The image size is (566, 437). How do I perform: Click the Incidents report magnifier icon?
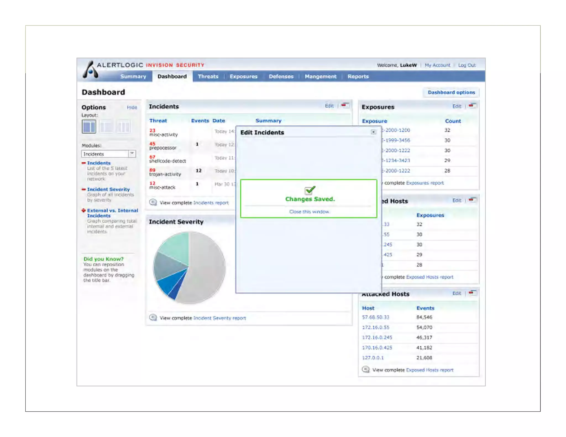tap(153, 202)
